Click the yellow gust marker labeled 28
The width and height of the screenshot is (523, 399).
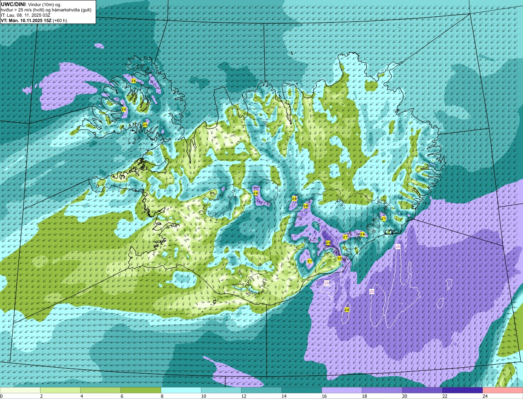point(306,206)
